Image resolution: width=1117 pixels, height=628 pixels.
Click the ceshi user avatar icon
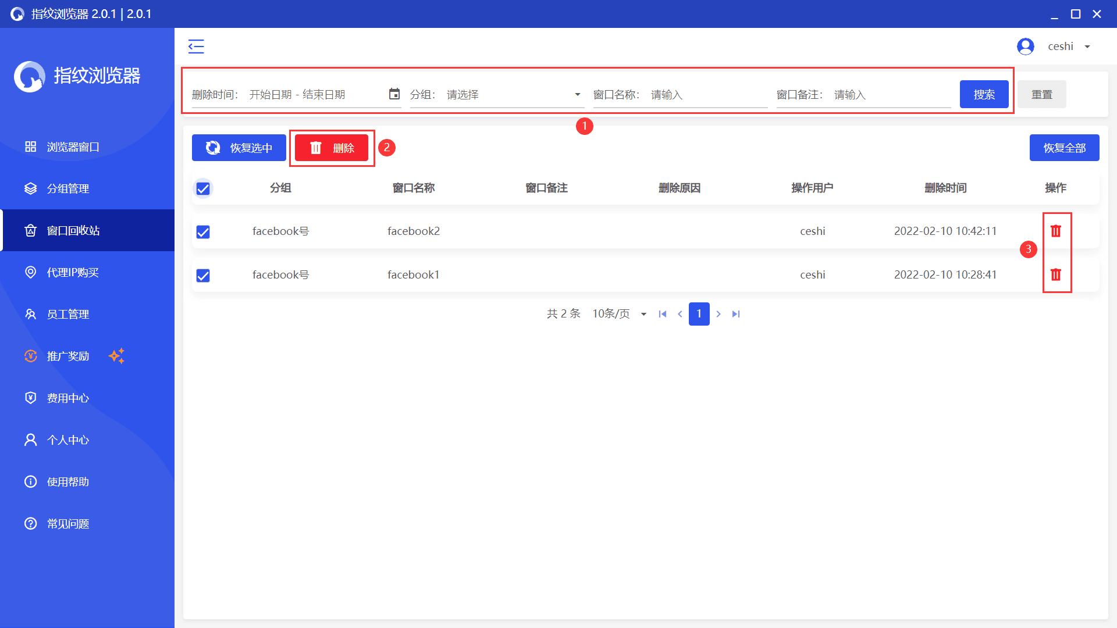[1025, 47]
